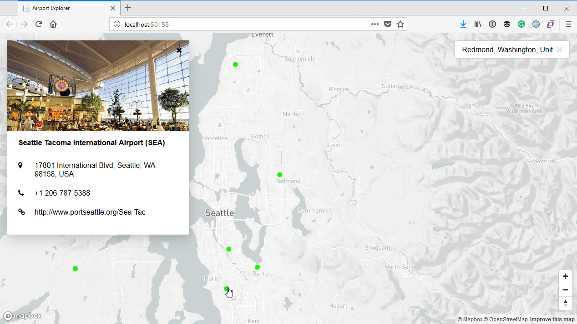Screen dimensions: 577x324
Task: Click the phone icon in info panel
Action: [21, 193]
